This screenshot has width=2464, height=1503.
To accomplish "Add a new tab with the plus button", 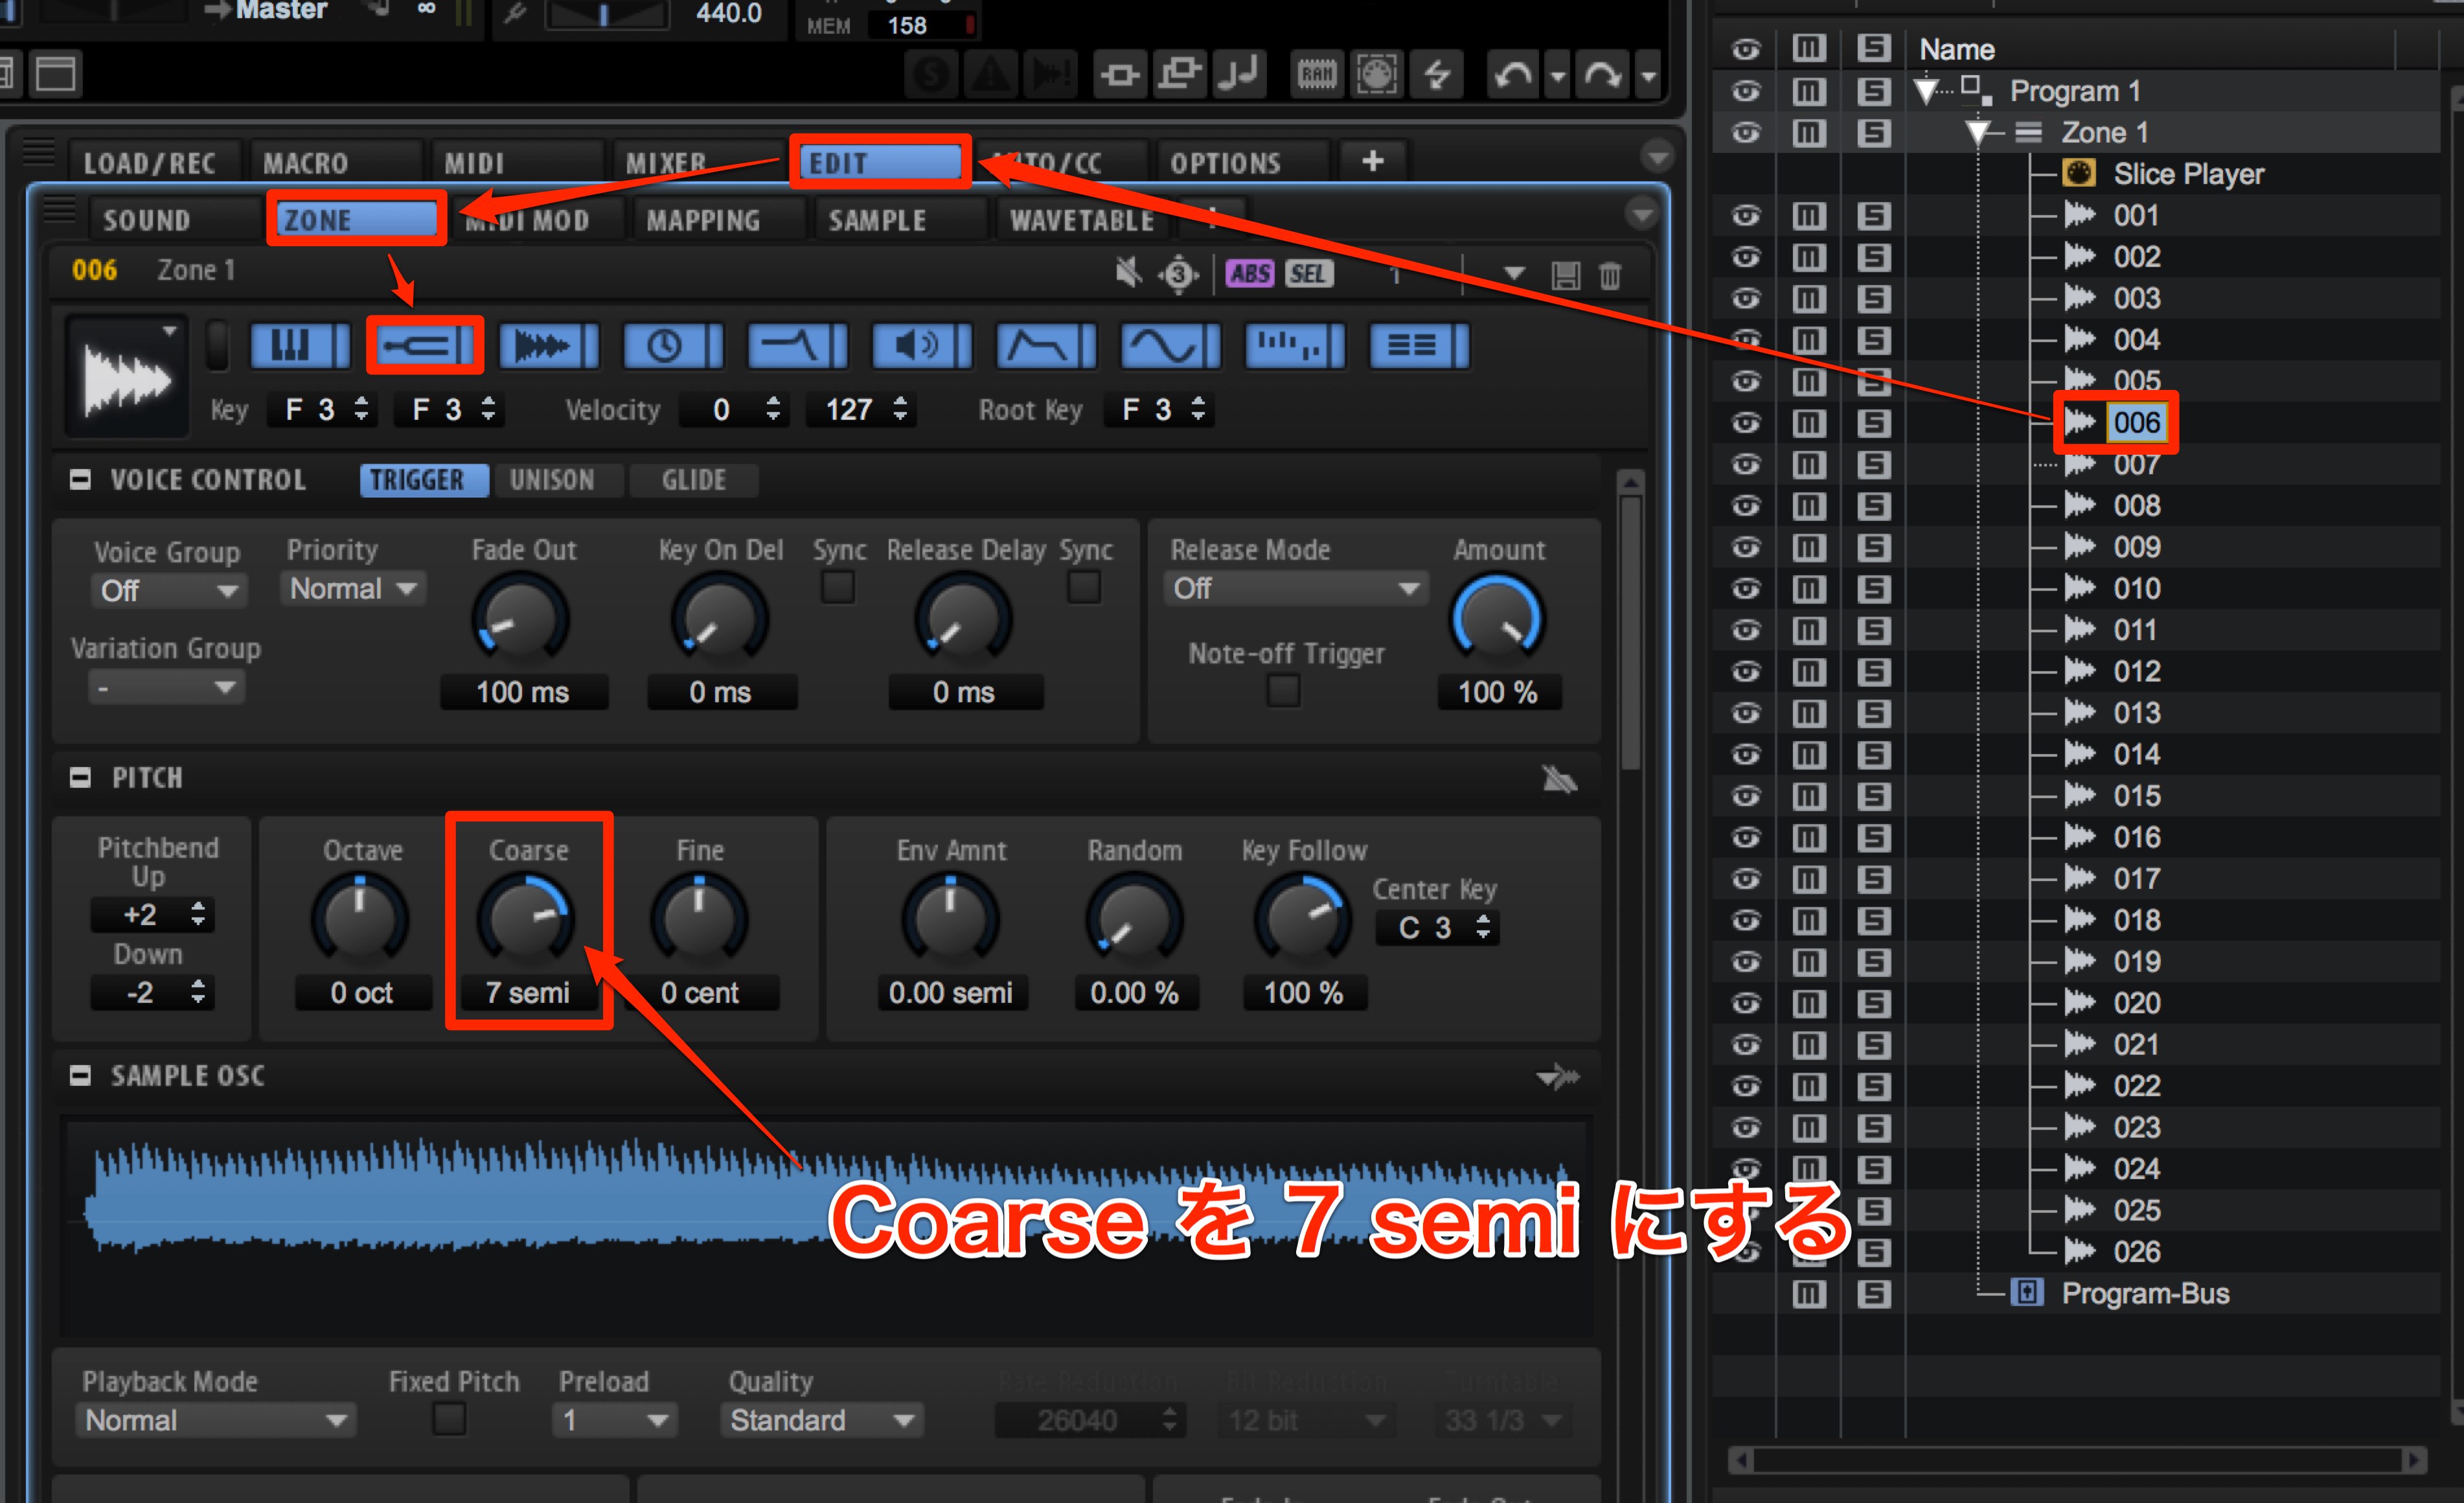I will pos(1373,161).
